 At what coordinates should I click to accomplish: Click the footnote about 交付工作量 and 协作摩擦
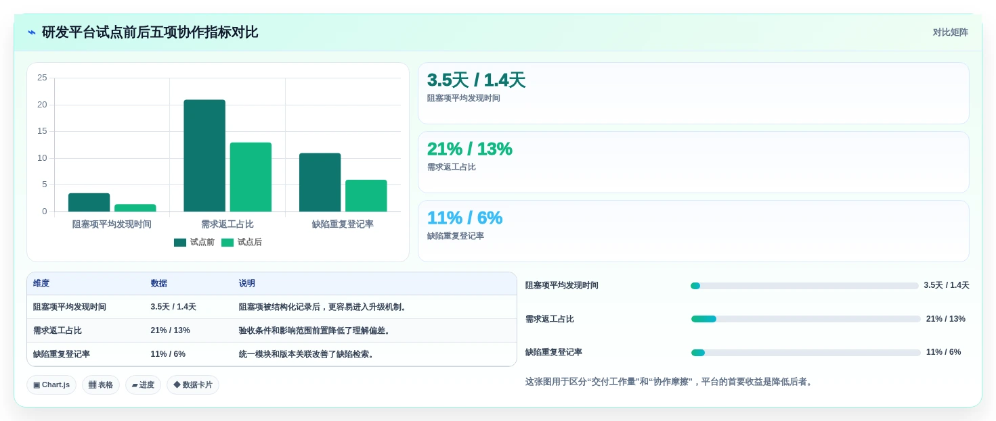670,382
